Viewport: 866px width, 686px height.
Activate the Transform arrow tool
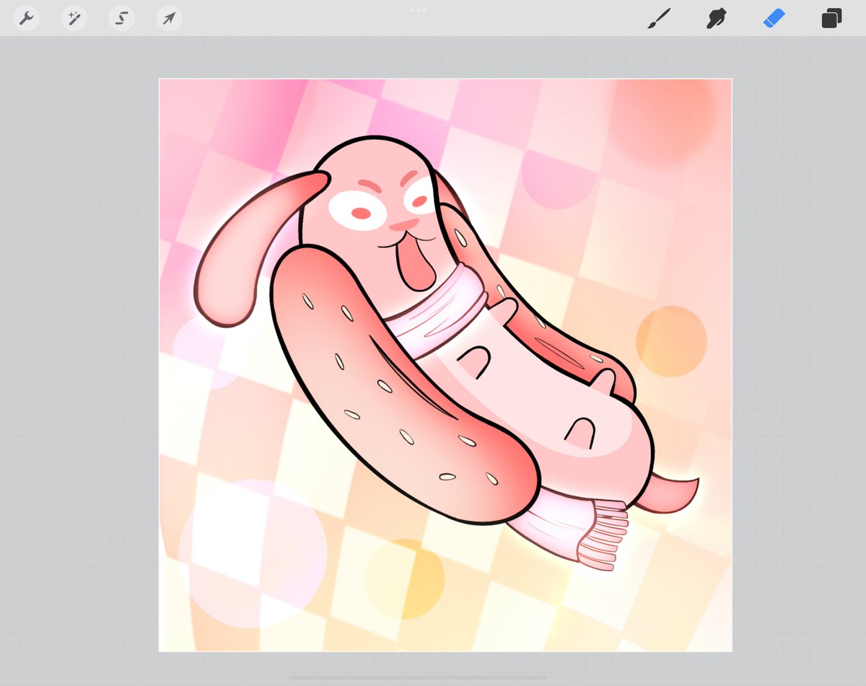[x=169, y=18]
